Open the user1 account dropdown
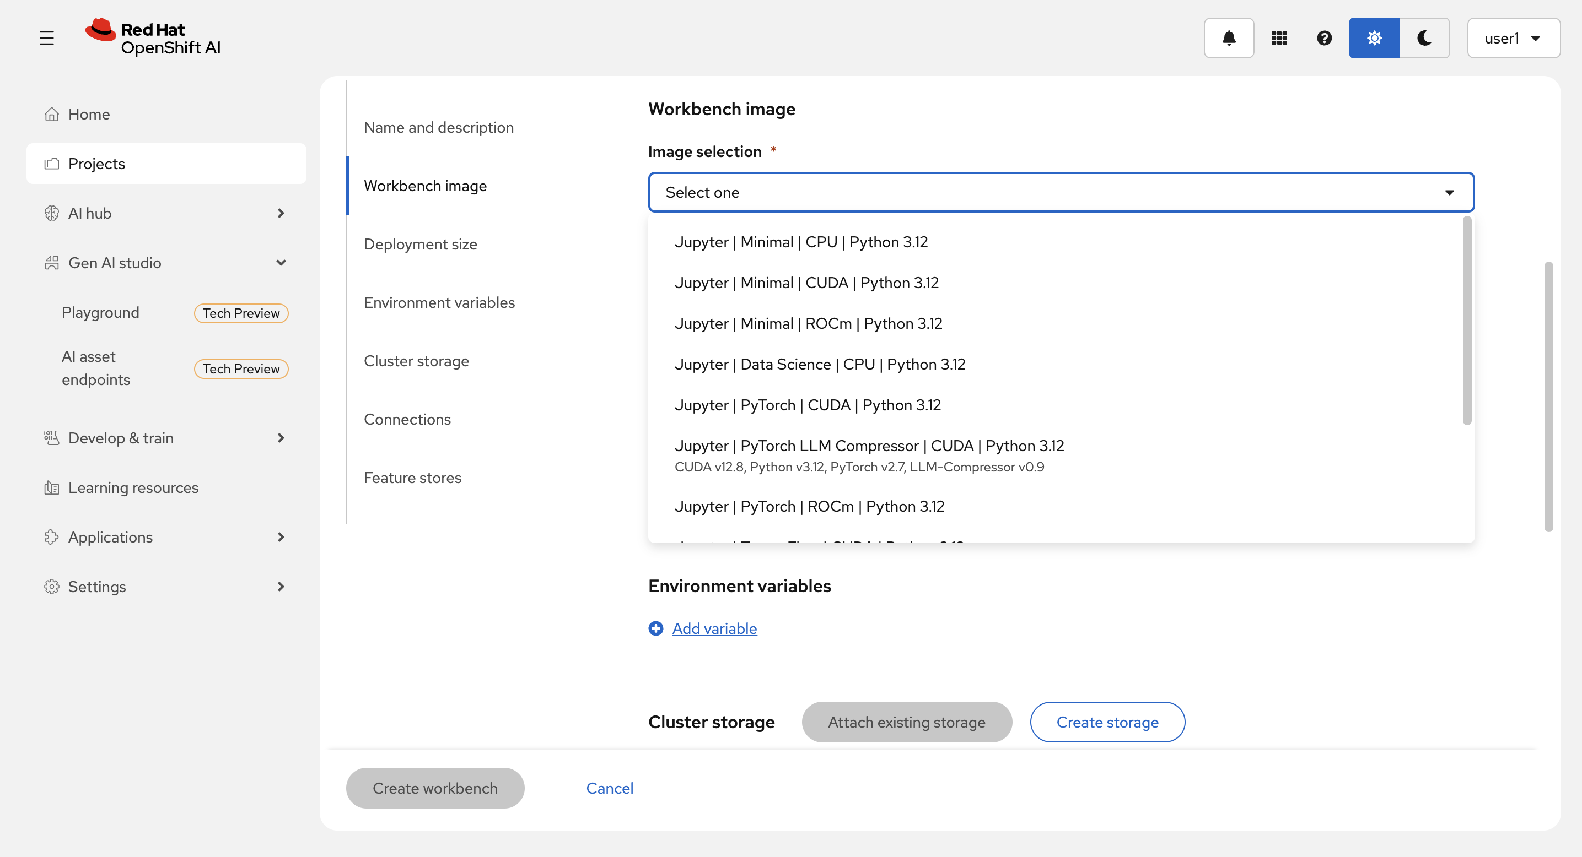 pyautogui.click(x=1513, y=38)
